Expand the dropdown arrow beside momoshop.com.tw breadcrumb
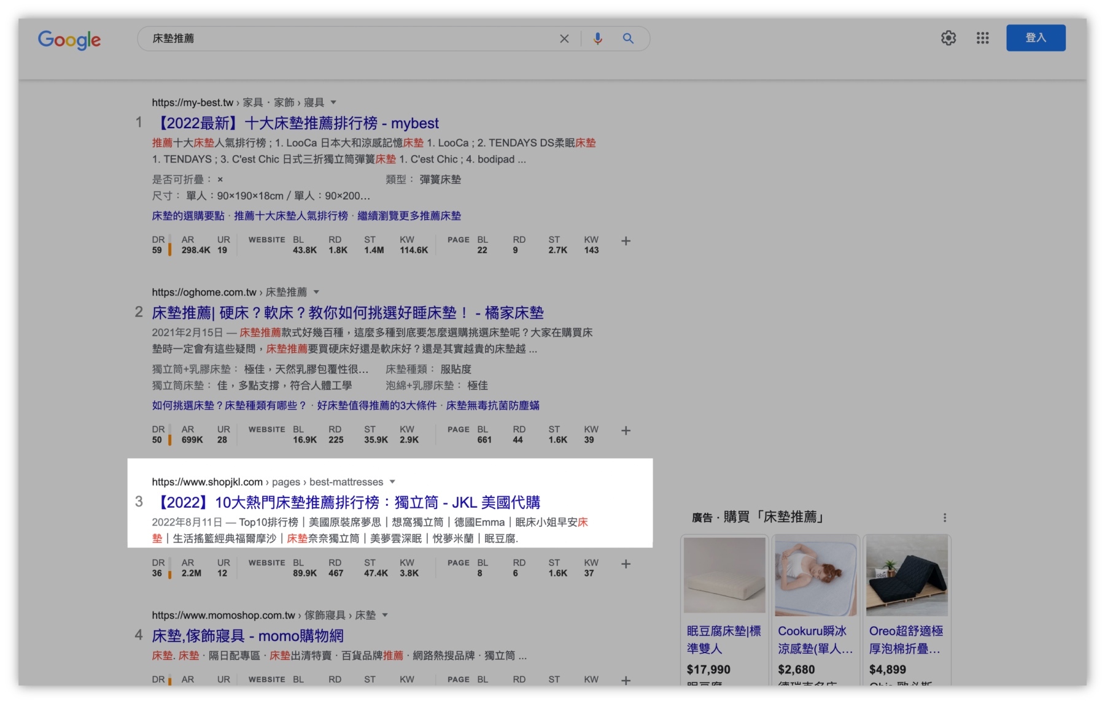Viewport: 1105px width, 704px height. [386, 615]
